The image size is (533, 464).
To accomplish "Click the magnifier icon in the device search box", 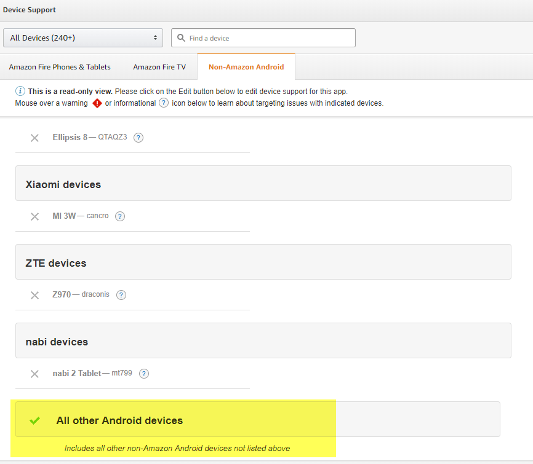I will (181, 37).
